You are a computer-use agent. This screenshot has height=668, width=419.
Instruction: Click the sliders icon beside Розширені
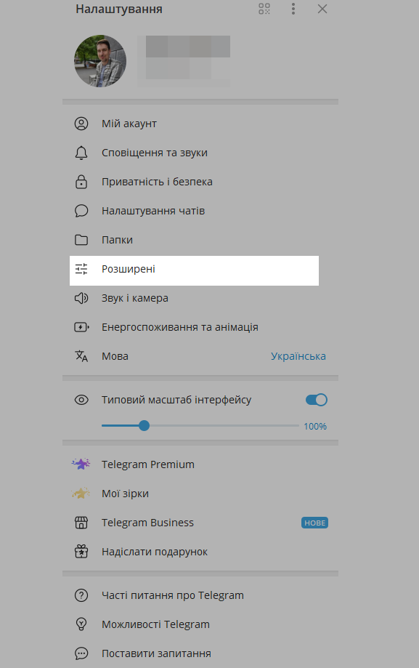(x=81, y=270)
